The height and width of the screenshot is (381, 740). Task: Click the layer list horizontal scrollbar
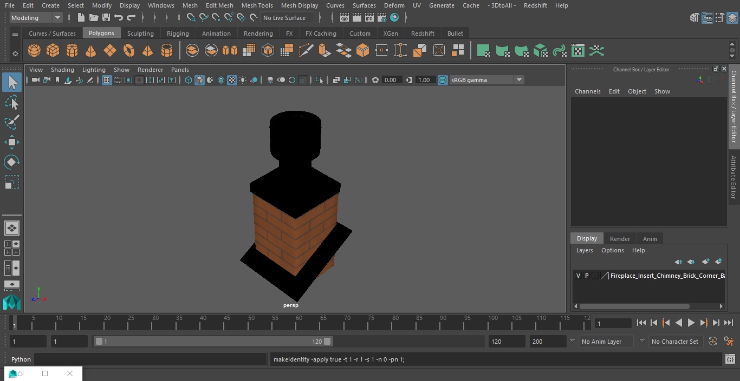[634, 306]
